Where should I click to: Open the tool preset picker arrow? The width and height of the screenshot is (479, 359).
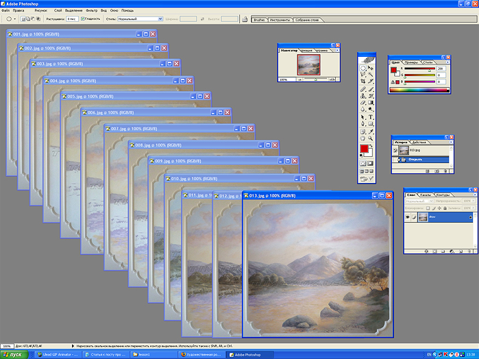14,19
